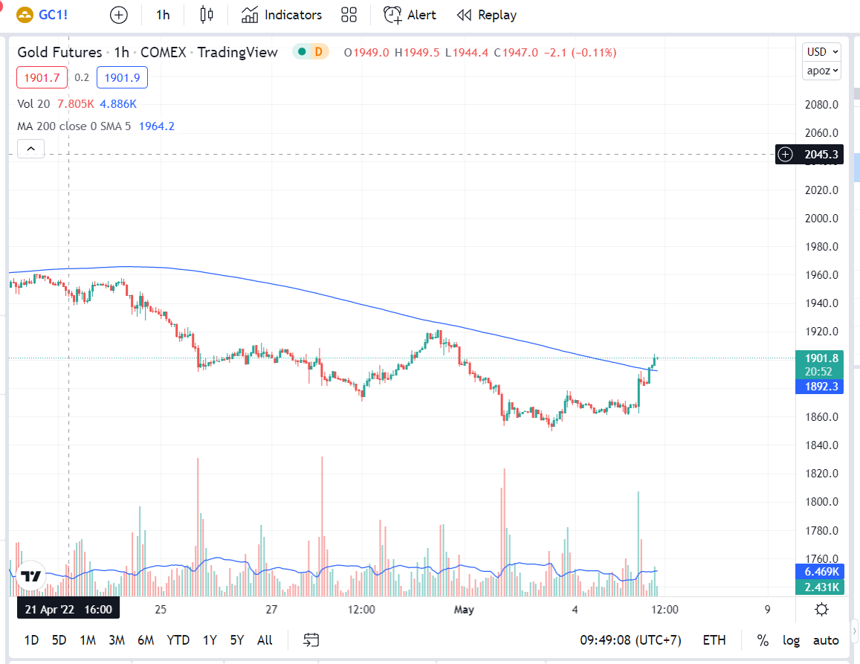Open the candlestick chart style menu

tap(206, 15)
